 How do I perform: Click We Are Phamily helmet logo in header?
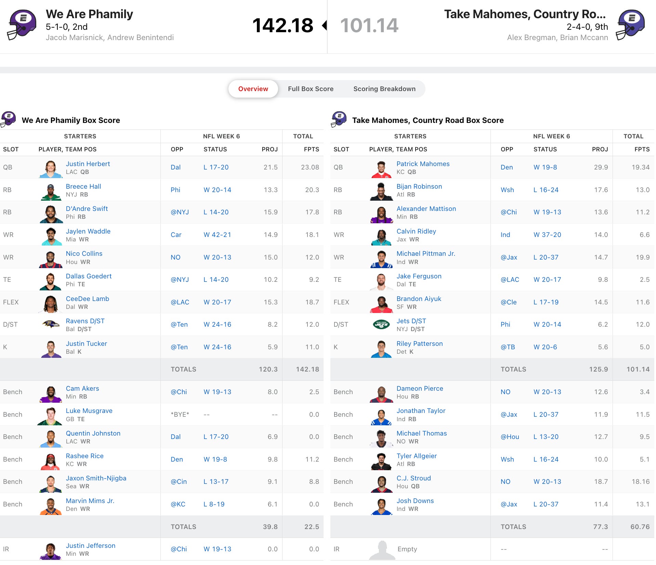coord(22,25)
